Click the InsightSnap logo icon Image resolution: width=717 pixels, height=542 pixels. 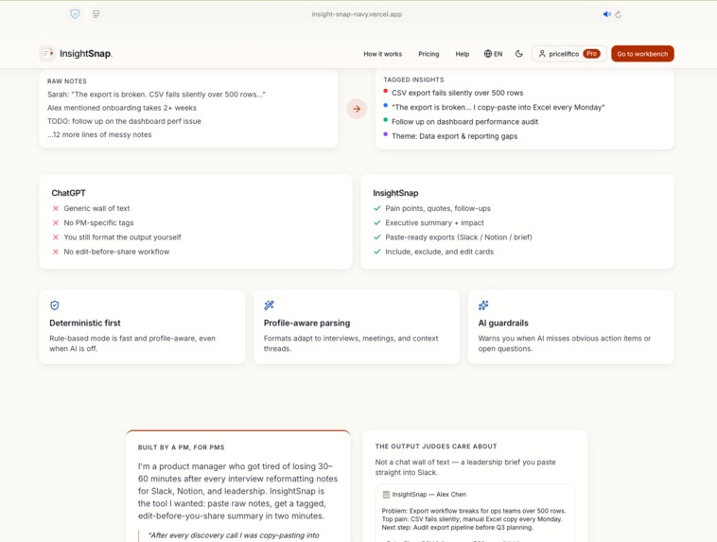[47, 54]
